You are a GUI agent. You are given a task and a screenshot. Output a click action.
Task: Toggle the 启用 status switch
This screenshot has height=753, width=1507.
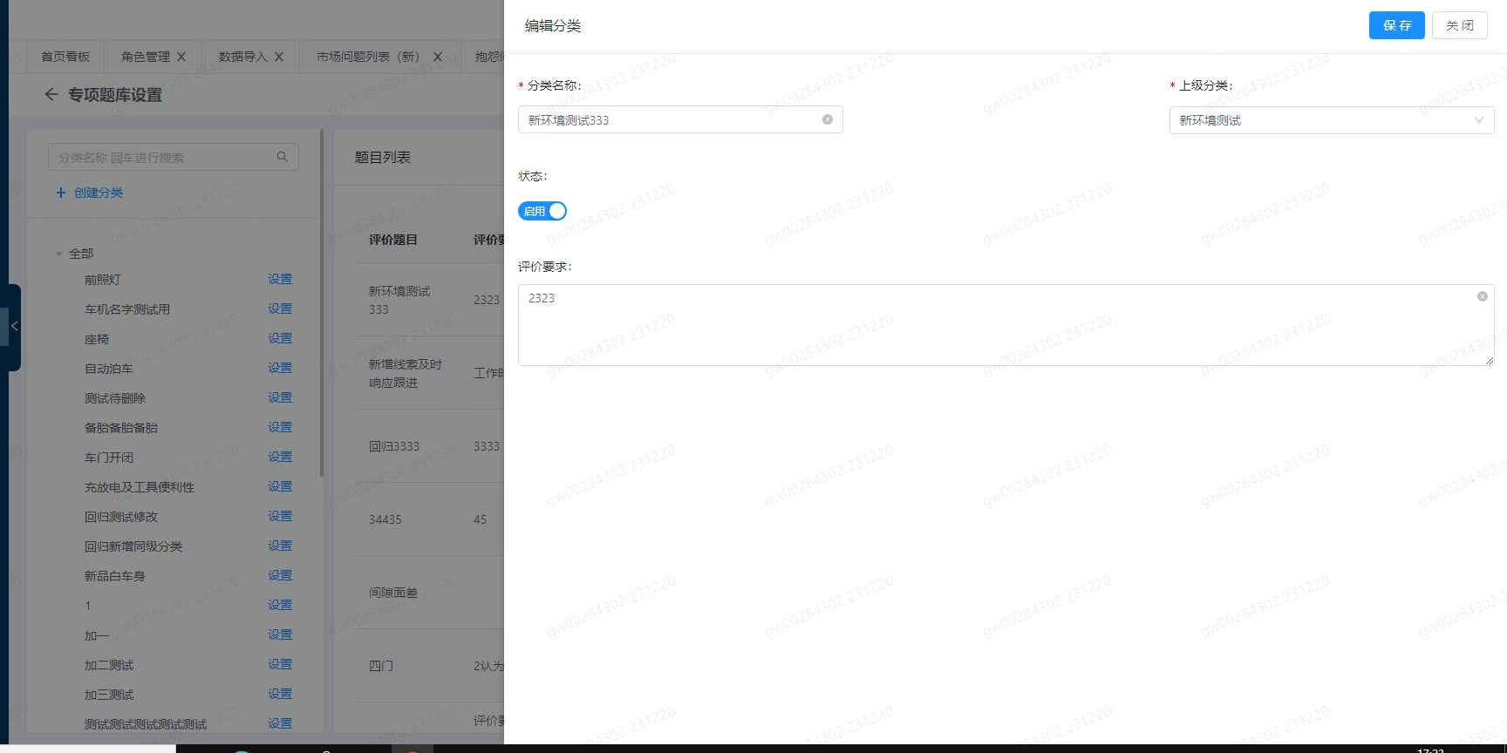pos(542,211)
